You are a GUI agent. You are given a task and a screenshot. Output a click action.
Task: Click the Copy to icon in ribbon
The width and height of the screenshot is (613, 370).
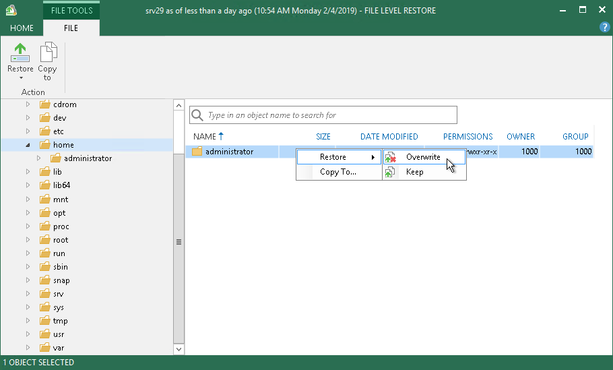pyautogui.click(x=49, y=52)
